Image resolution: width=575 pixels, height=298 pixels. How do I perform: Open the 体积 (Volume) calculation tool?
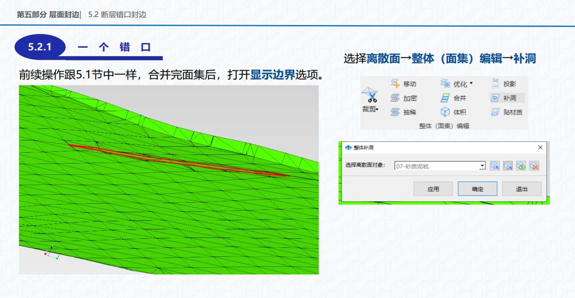[x=453, y=112]
